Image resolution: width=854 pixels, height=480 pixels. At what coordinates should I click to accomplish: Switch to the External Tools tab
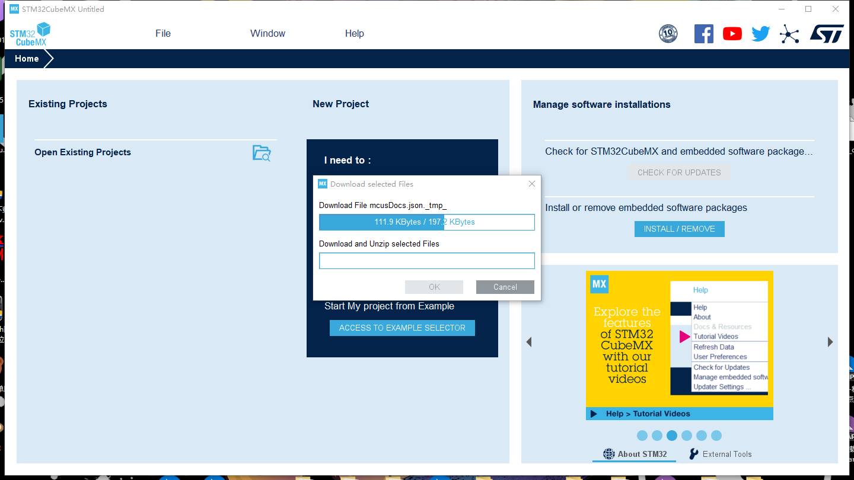tap(720, 454)
